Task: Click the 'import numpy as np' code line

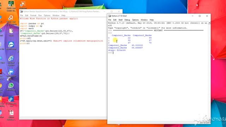Action: [x=31, y=26]
